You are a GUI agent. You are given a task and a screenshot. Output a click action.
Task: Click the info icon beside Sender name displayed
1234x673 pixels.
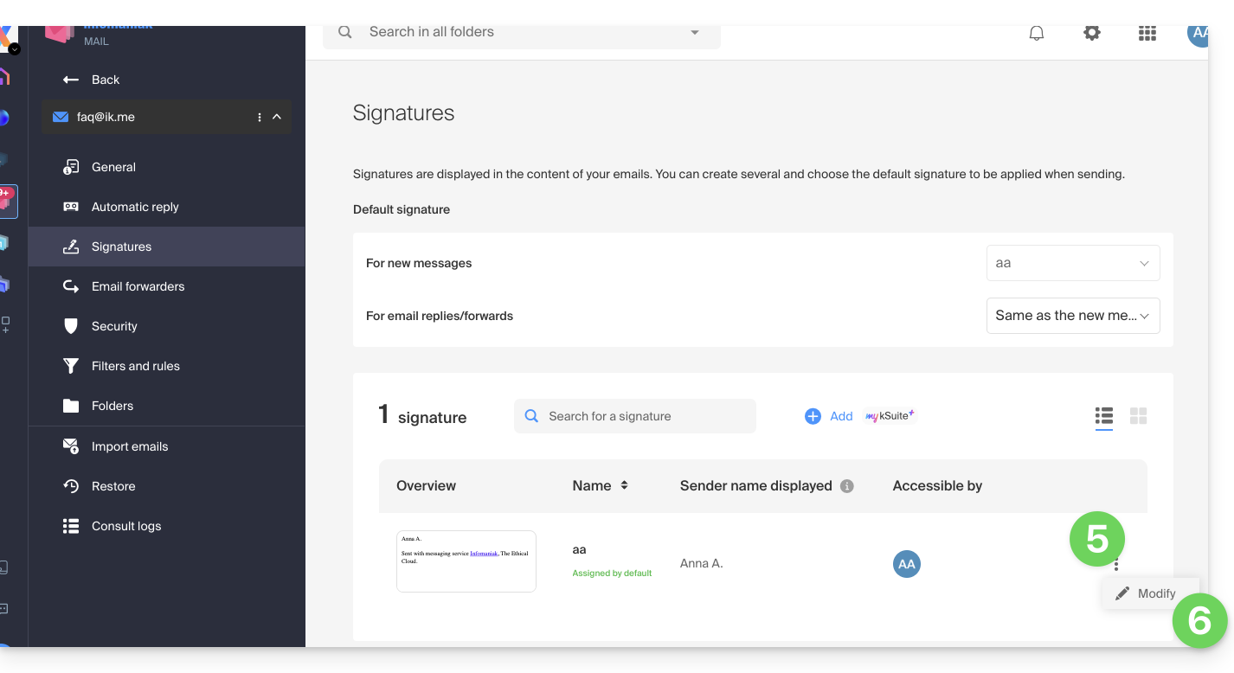847,486
